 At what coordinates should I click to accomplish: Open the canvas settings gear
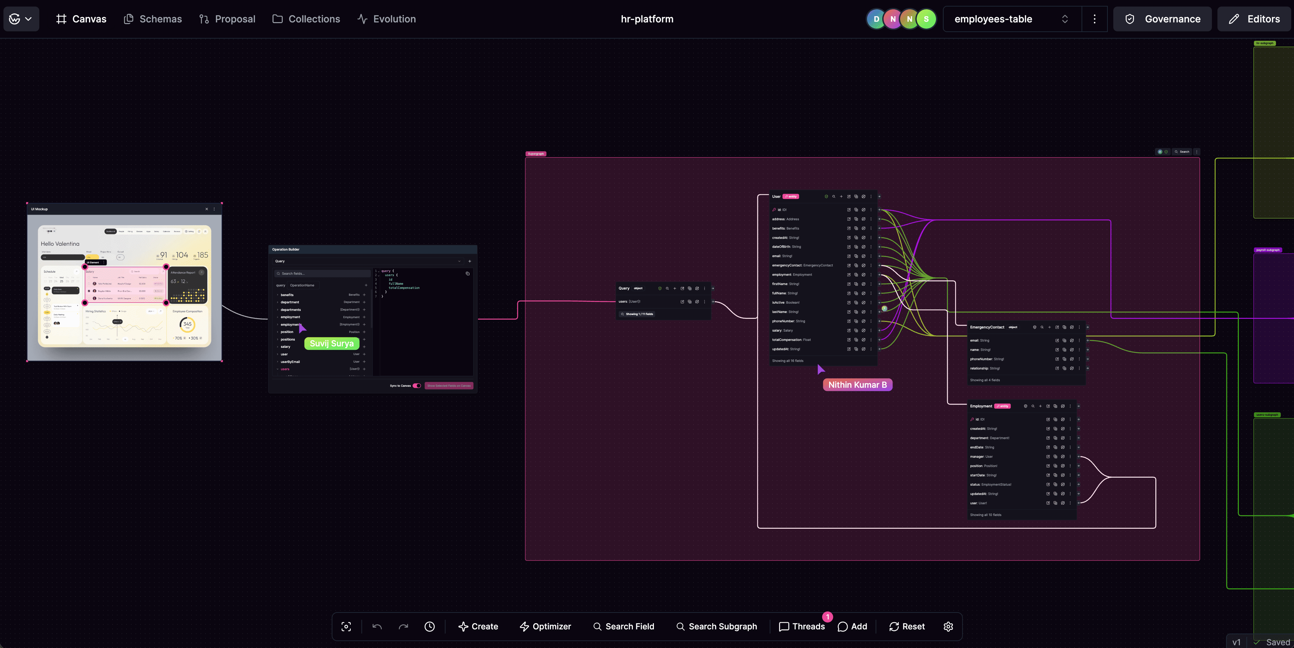click(948, 626)
